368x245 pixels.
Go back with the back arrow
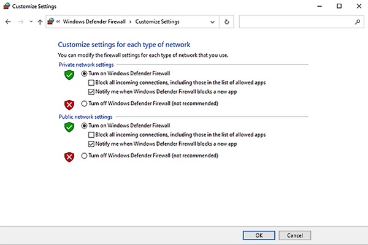coord(8,22)
